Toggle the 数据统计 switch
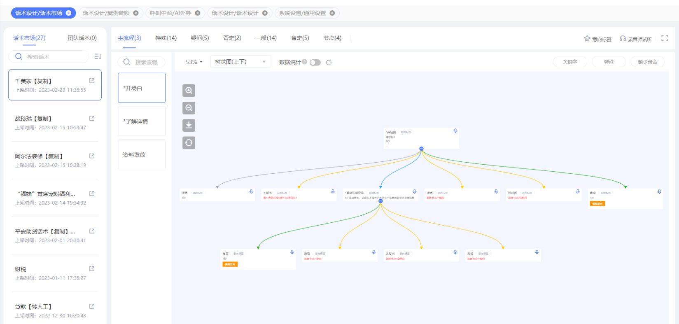This screenshot has height=324, width=679. (x=315, y=63)
